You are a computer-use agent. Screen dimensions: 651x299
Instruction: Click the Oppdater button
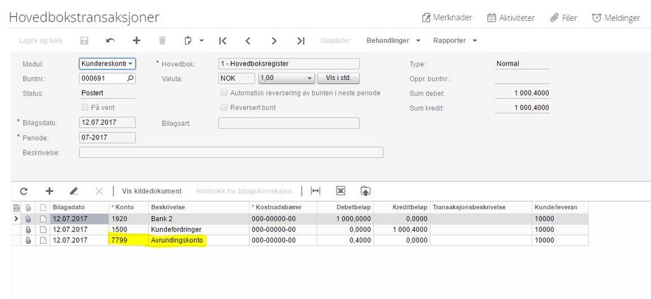(336, 40)
